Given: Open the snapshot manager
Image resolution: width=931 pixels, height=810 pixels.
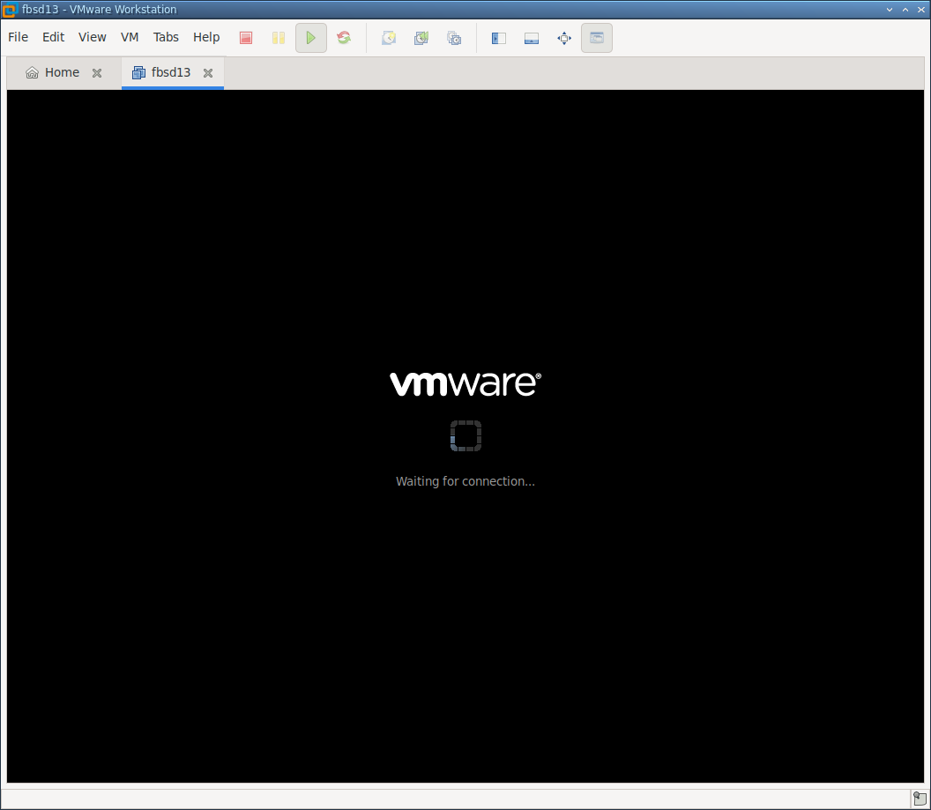Looking at the screenshot, I should (454, 38).
